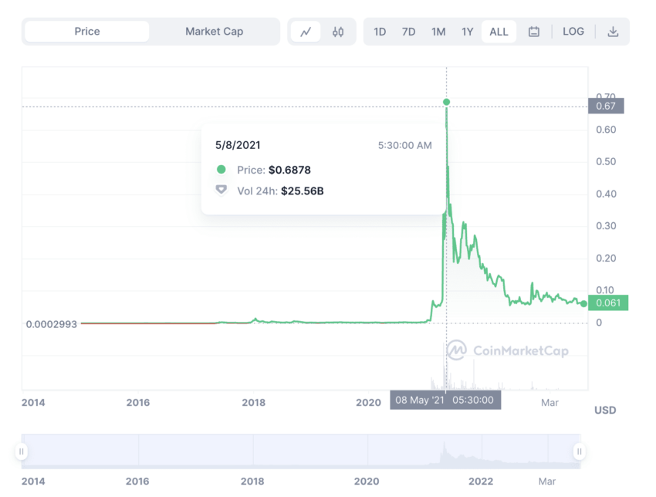Click the left range slider handle
656x497 pixels.
22,451
